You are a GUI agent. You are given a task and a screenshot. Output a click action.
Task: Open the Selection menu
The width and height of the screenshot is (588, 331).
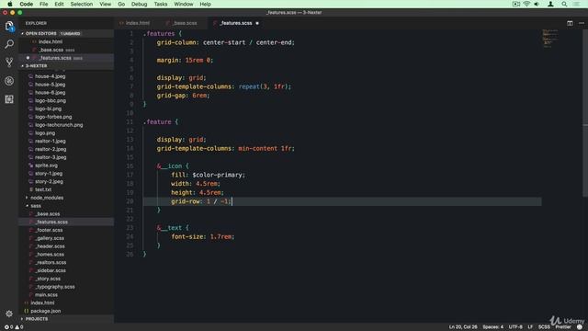click(x=82, y=4)
